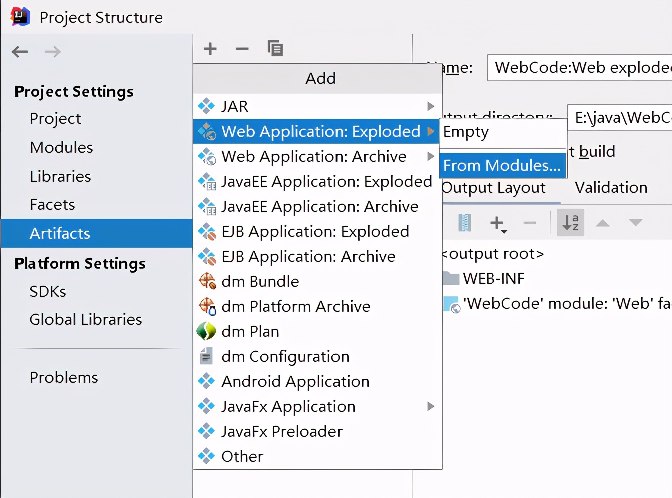Go back with the left arrow
672x498 pixels.
pos(20,52)
